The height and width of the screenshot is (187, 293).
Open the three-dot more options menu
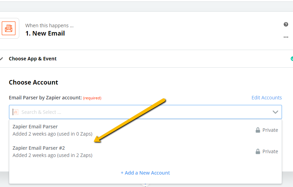[x=286, y=37]
